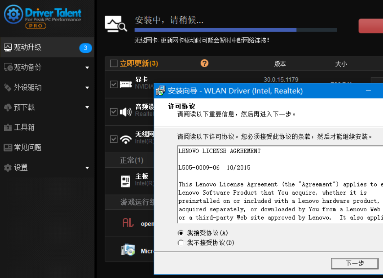Click the 安装向导 - WLAN Driver title text
This screenshot has height=278, width=383.
[235, 91]
